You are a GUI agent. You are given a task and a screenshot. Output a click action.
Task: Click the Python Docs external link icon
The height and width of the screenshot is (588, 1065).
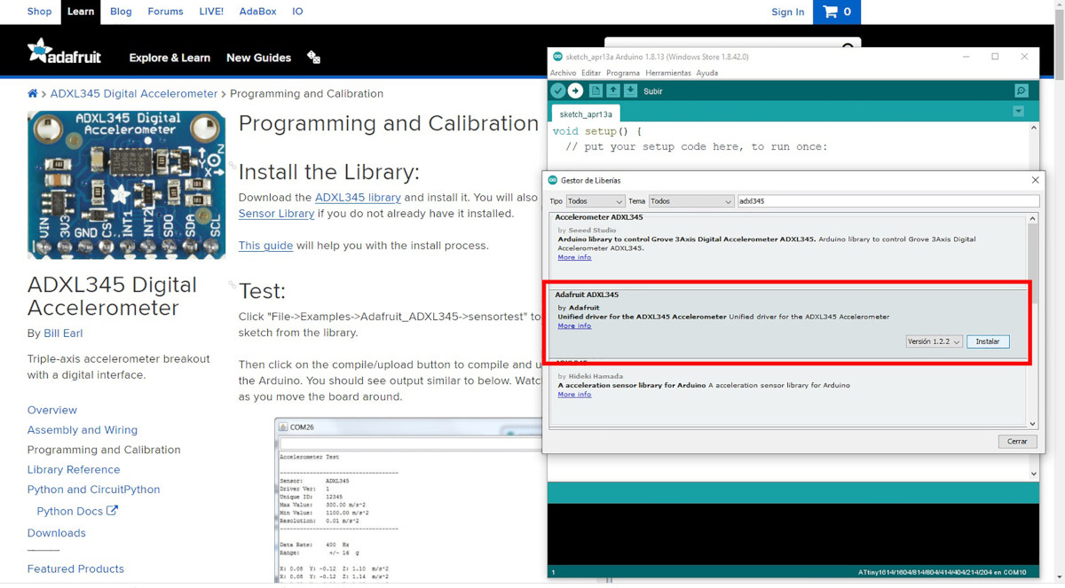coord(112,511)
